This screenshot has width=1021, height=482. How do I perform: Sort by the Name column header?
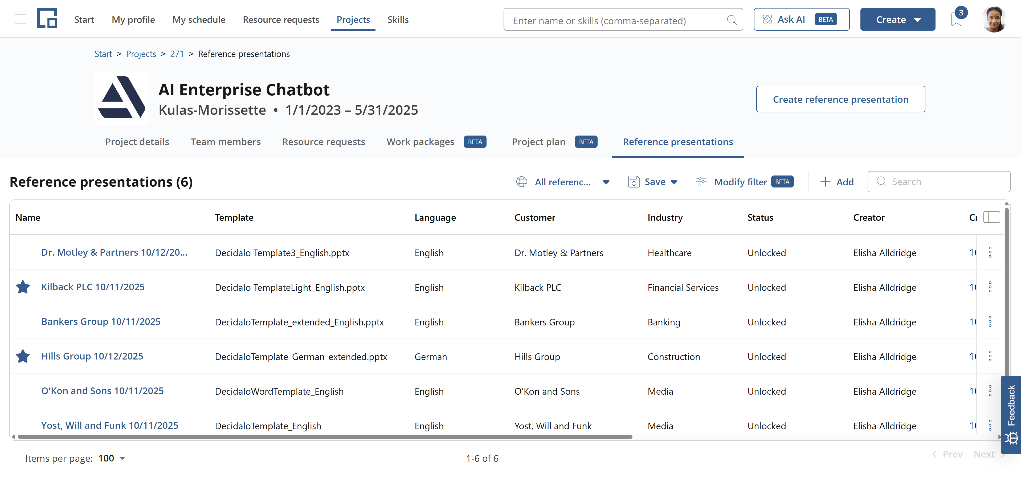pyautogui.click(x=28, y=217)
